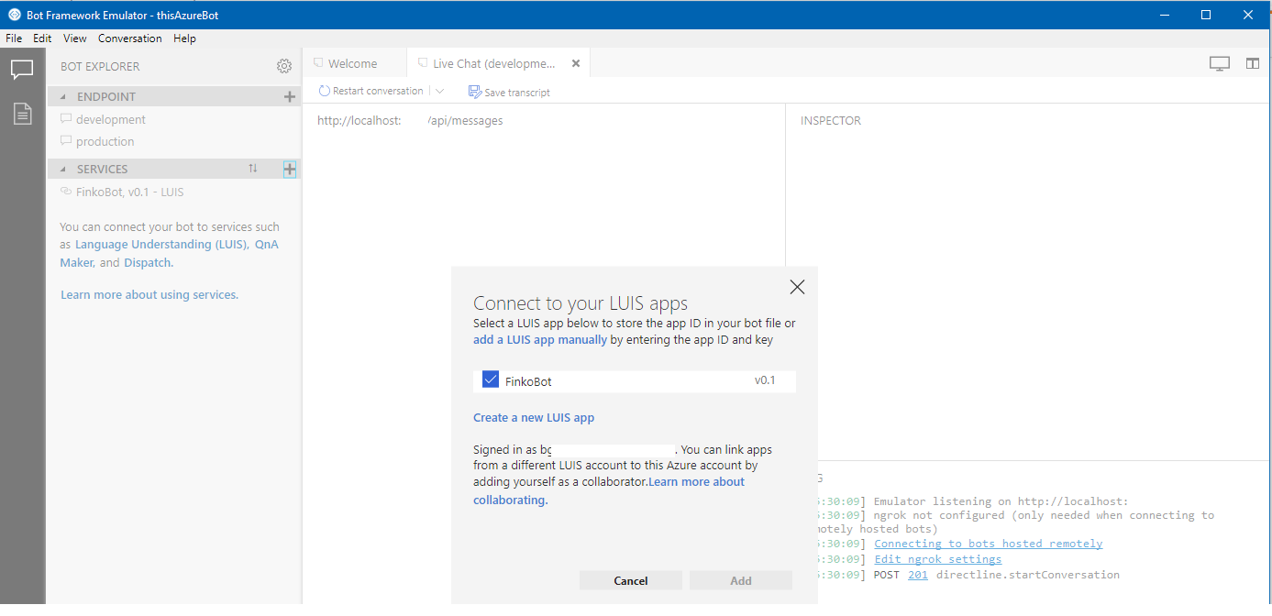
Task: Open the File menu
Action: point(14,38)
